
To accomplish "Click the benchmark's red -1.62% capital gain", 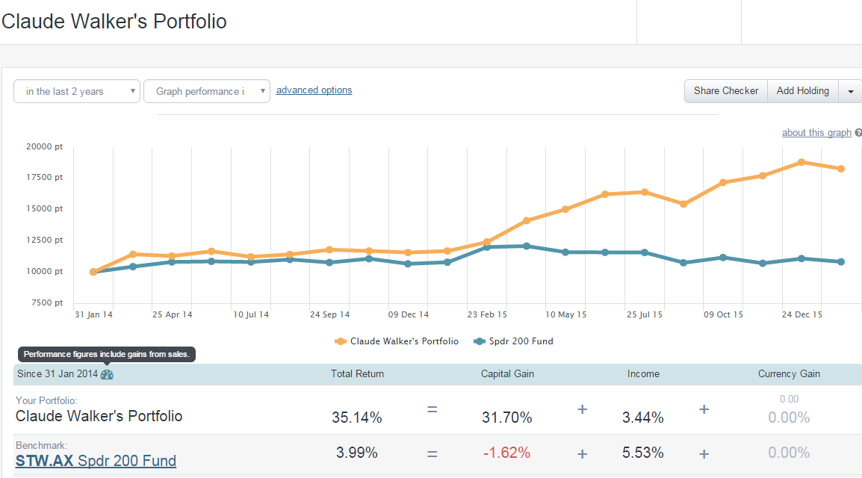I will click(x=506, y=453).
